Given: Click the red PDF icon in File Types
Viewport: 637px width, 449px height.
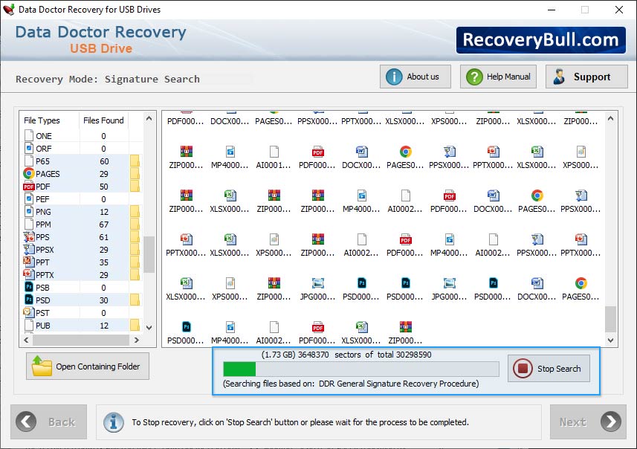Looking at the screenshot, I should pos(29,187).
